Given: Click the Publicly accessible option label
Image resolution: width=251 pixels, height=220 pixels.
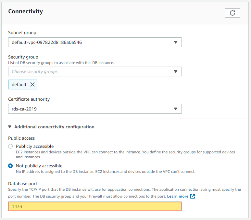Looking at the screenshot, I should tap(35, 146).
